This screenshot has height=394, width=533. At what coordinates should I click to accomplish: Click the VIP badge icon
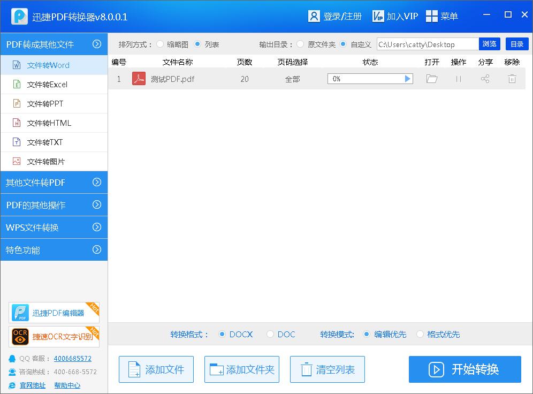click(378, 16)
